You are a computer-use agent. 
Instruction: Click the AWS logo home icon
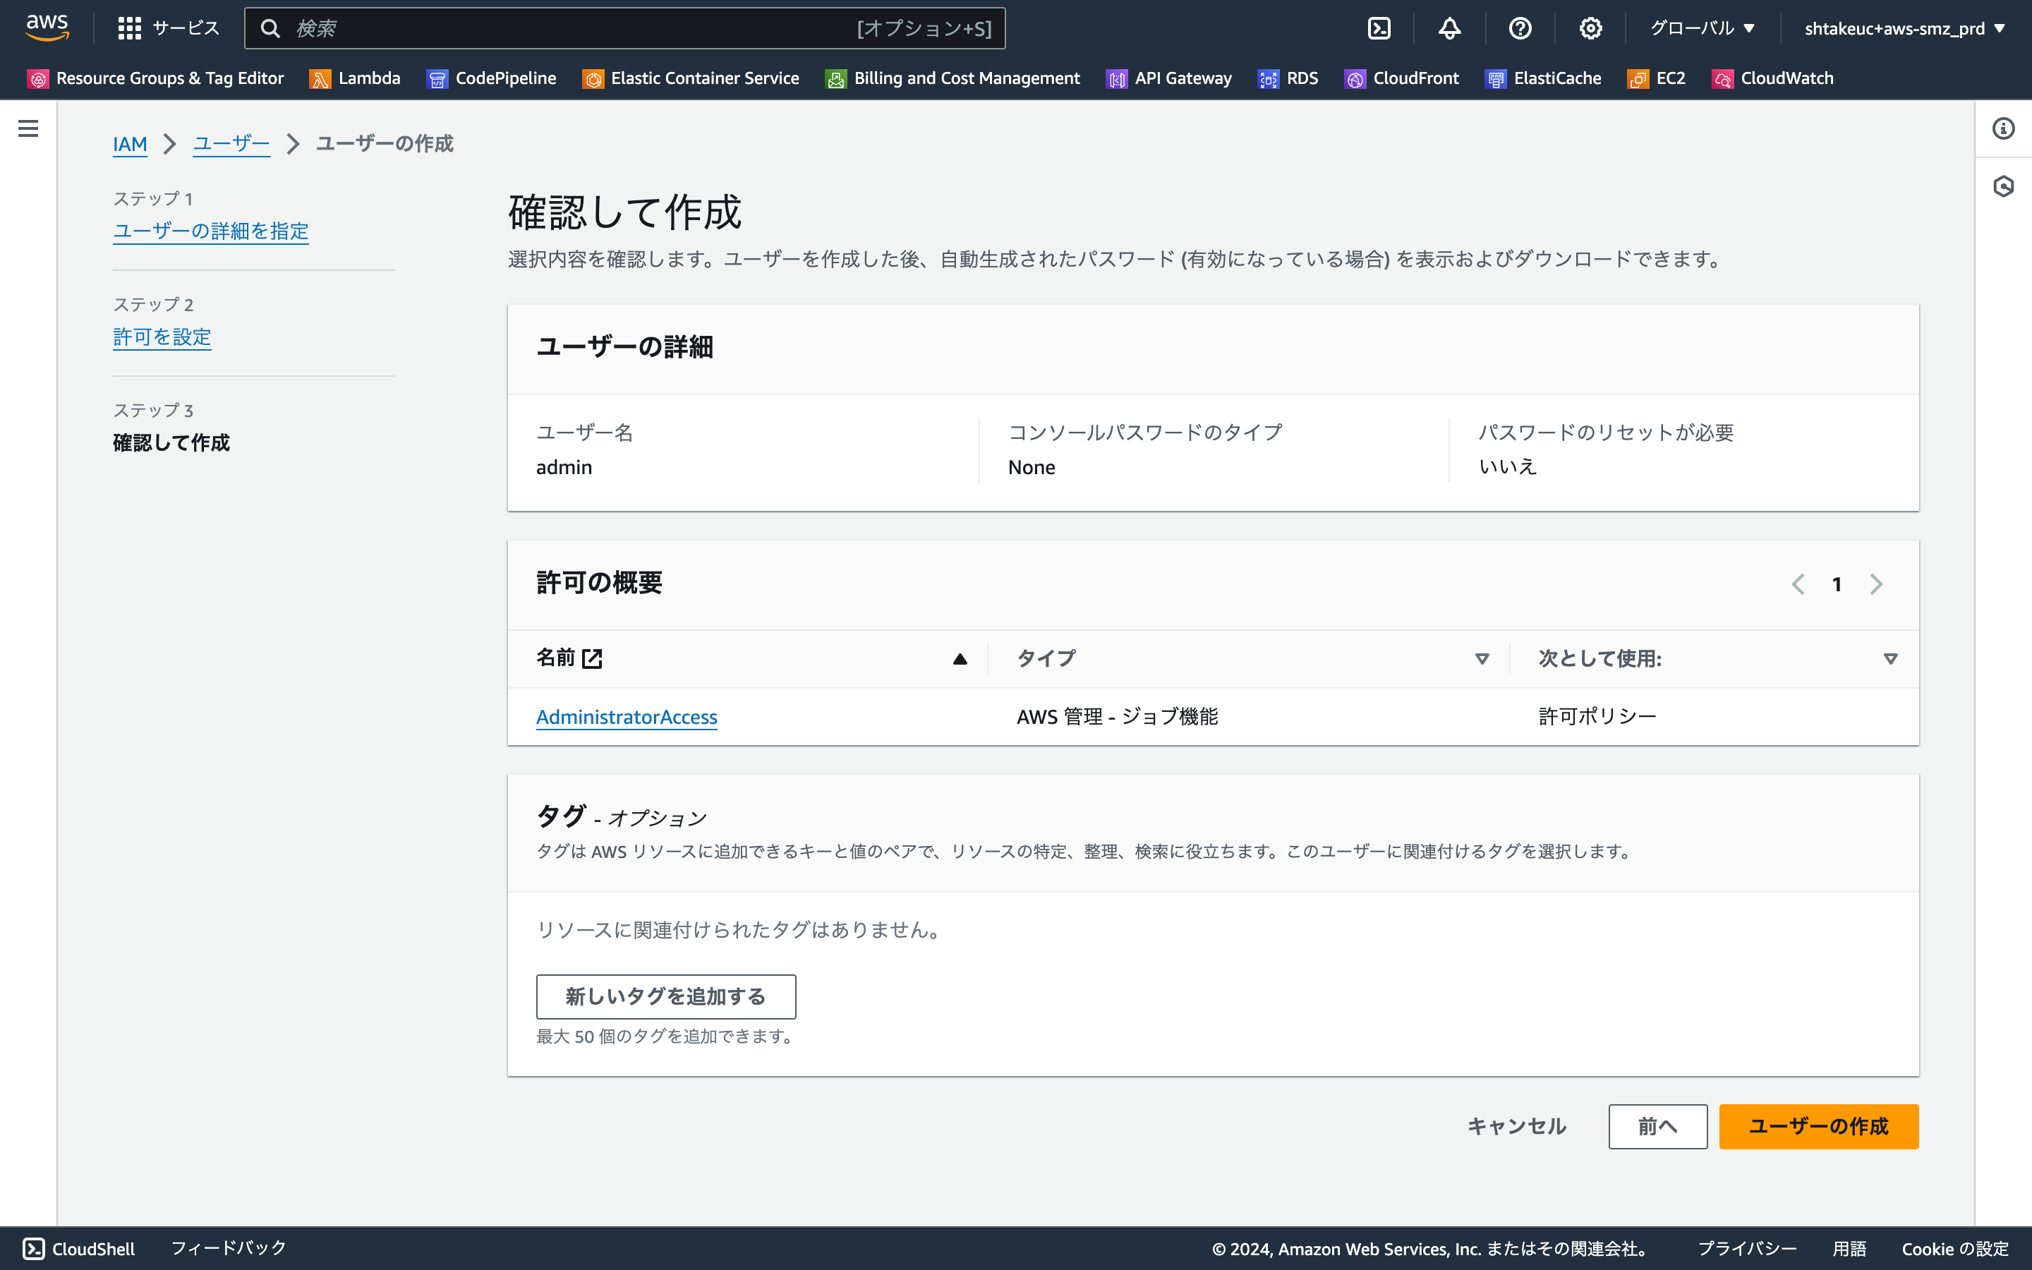47,28
